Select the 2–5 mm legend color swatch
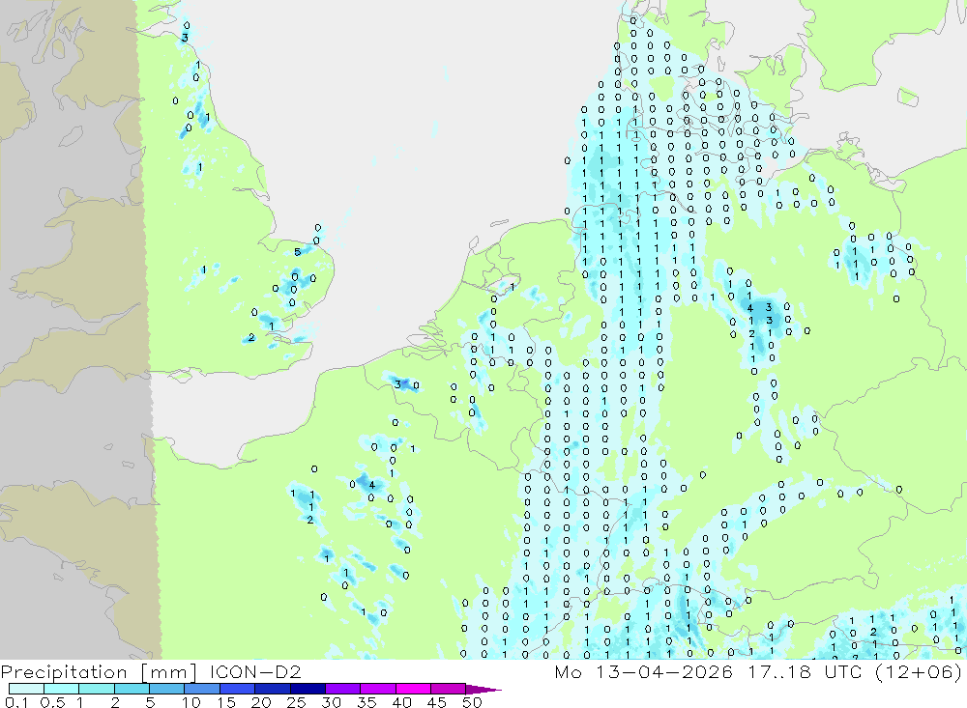Image resolution: width=967 pixels, height=708 pixels. (x=132, y=689)
